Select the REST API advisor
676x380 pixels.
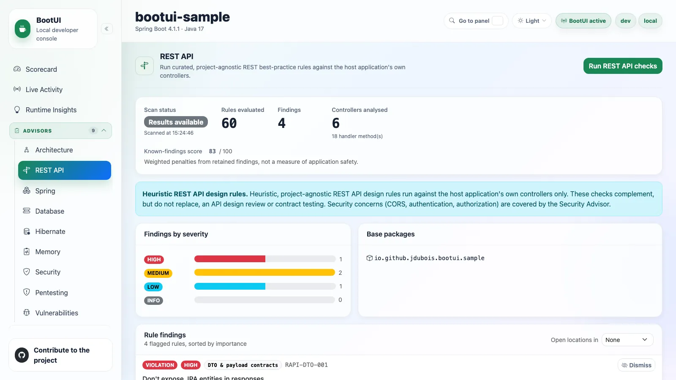coord(65,170)
